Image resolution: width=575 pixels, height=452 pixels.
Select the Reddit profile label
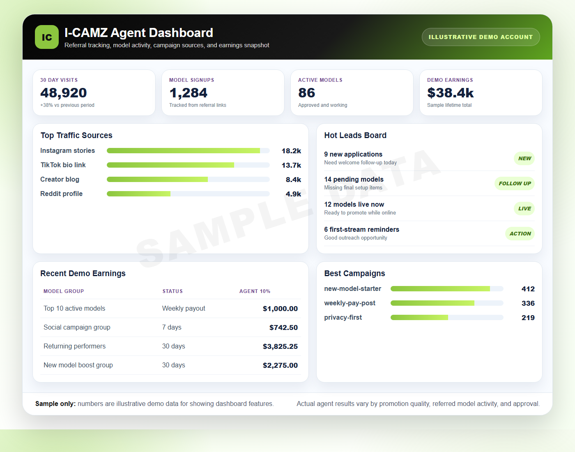[x=61, y=194]
